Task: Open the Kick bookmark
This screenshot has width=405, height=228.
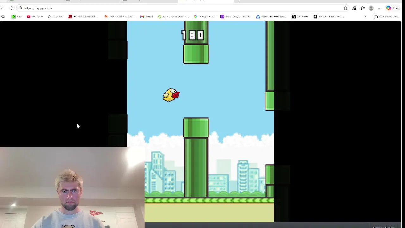Action: [16, 16]
